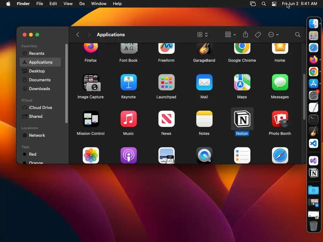Select the Home app icon
This screenshot has width=323, height=242.
pos(280,48)
